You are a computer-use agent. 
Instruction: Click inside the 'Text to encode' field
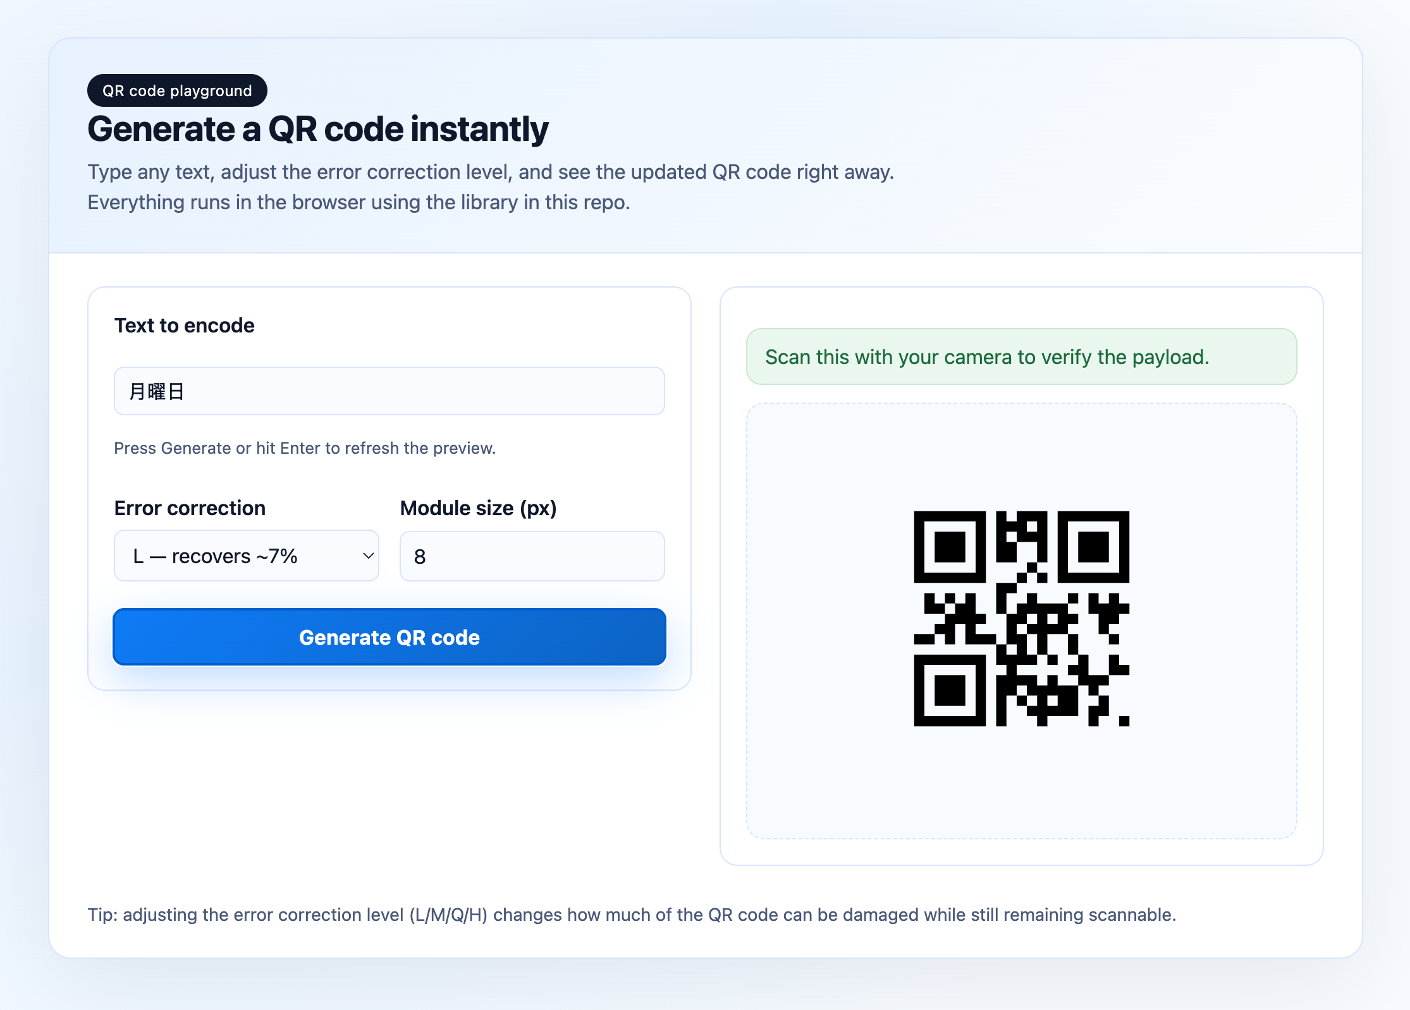388,391
